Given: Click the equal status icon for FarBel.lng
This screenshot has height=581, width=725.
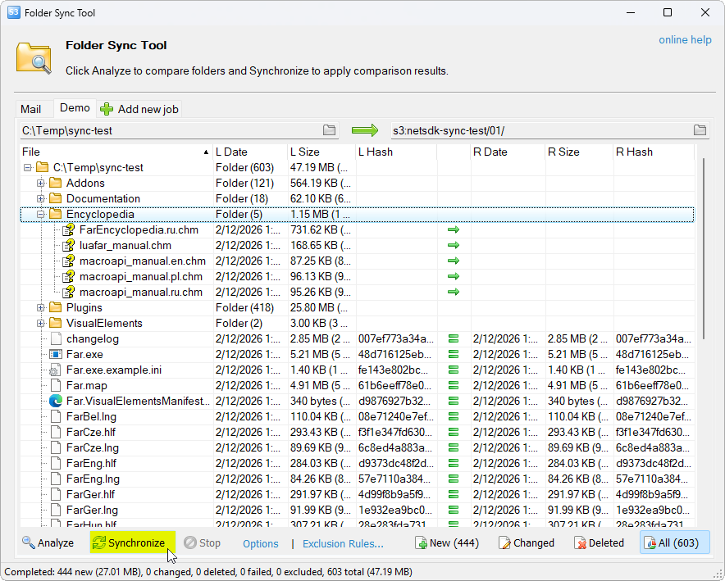Looking at the screenshot, I should [454, 416].
